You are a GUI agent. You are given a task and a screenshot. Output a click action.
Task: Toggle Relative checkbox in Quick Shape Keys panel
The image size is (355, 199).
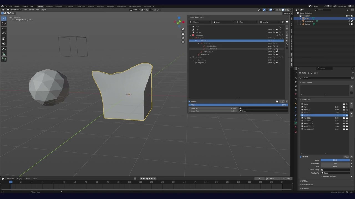[189, 101]
